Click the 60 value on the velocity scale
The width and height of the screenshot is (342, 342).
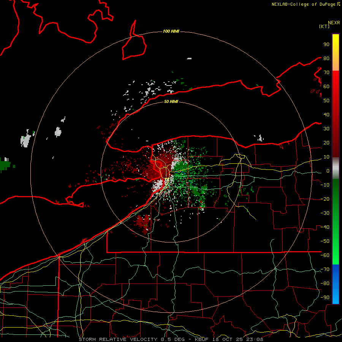[x=326, y=86]
